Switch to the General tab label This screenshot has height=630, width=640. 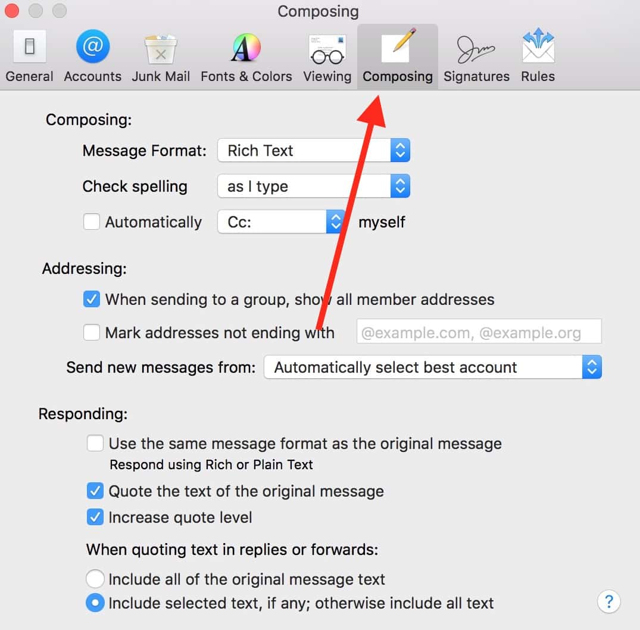coord(29,76)
